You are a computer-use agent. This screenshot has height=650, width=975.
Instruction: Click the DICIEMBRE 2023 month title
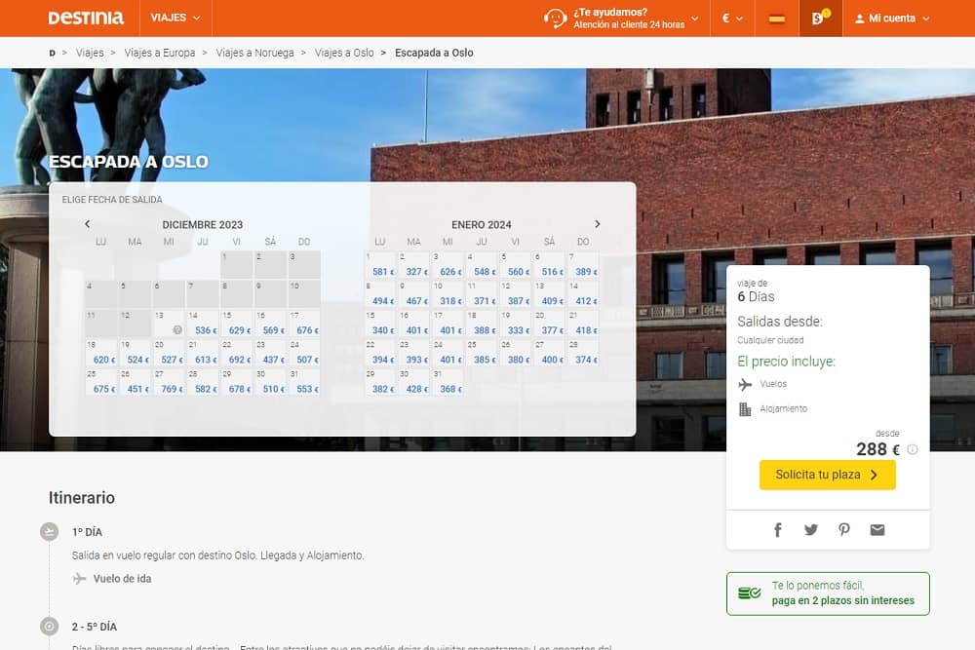203,224
